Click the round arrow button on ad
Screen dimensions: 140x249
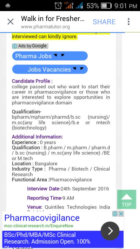tap(110, 231)
